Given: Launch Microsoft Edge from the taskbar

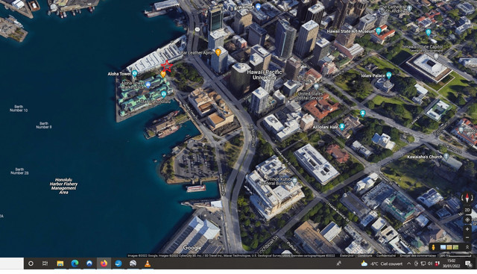Looking at the screenshot, I should [75, 264].
